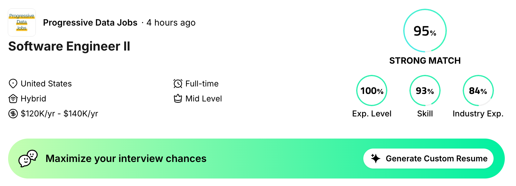Click the STRONG MATCH label
The height and width of the screenshot is (186, 516).
[x=425, y=61]
